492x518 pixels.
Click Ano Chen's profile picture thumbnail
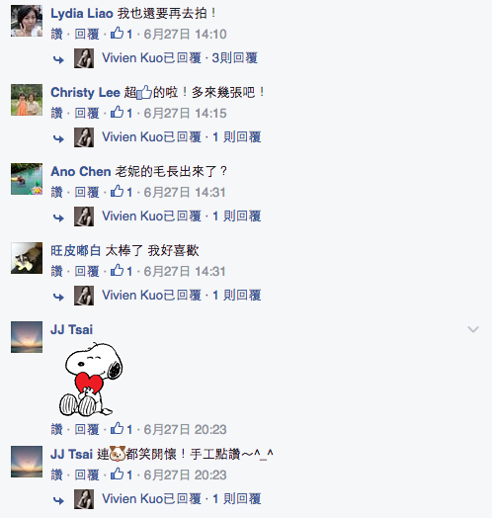tap(27, 179)
